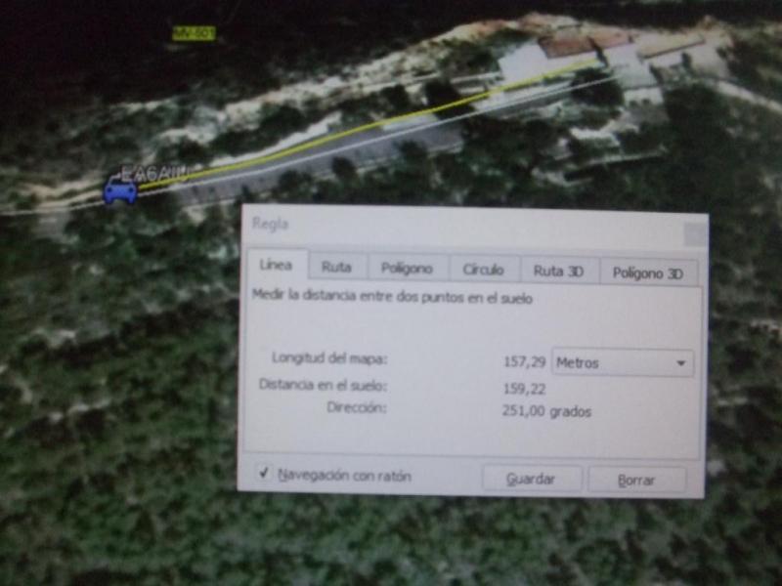Choose the Polígono 3D tab
This screenshot has height=586, width=782.
point(647,273)
